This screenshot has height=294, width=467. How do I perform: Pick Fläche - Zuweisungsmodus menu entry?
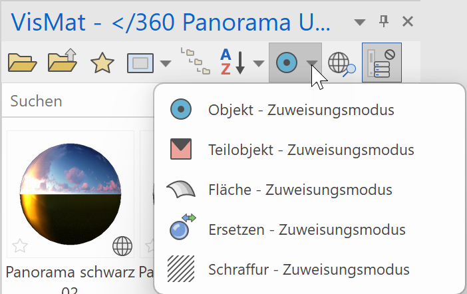[x=300, y=190]
